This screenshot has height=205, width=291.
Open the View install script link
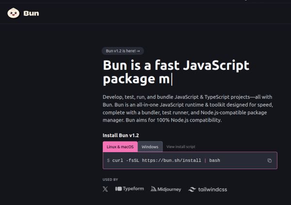180,147
